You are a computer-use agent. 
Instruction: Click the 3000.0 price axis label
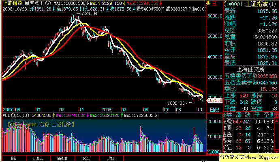click(x=215, y=77)
